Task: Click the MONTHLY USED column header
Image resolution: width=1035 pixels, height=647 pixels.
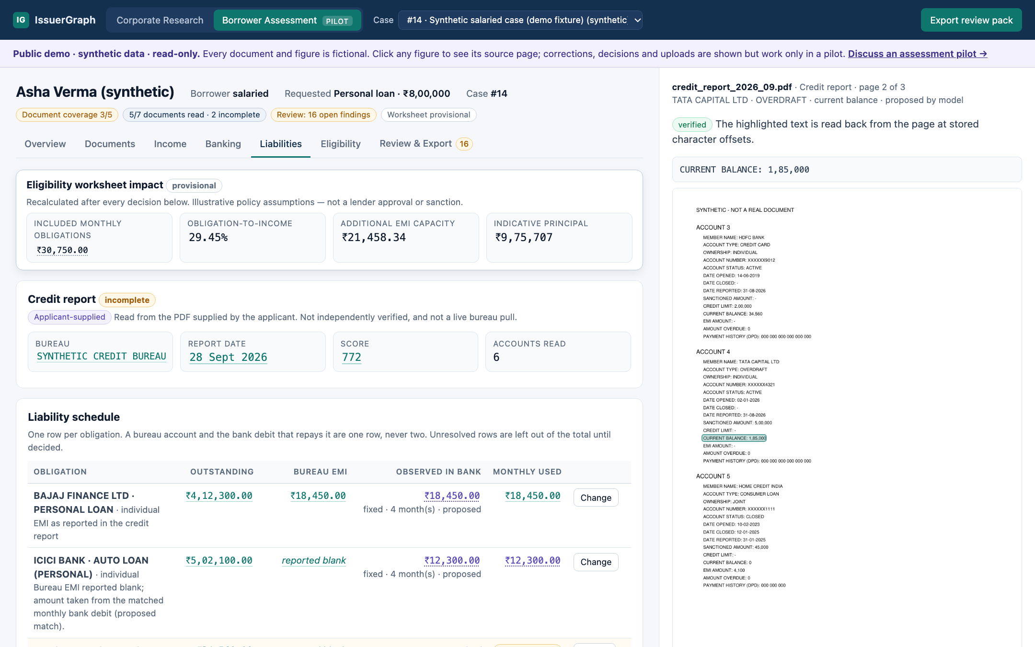Action: click(527, 472)
